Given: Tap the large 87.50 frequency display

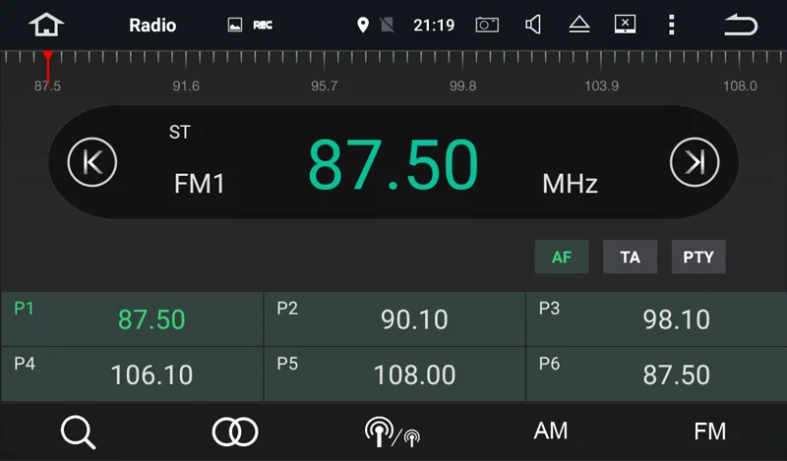Looking at the screenshot, I should pos(393,164).
